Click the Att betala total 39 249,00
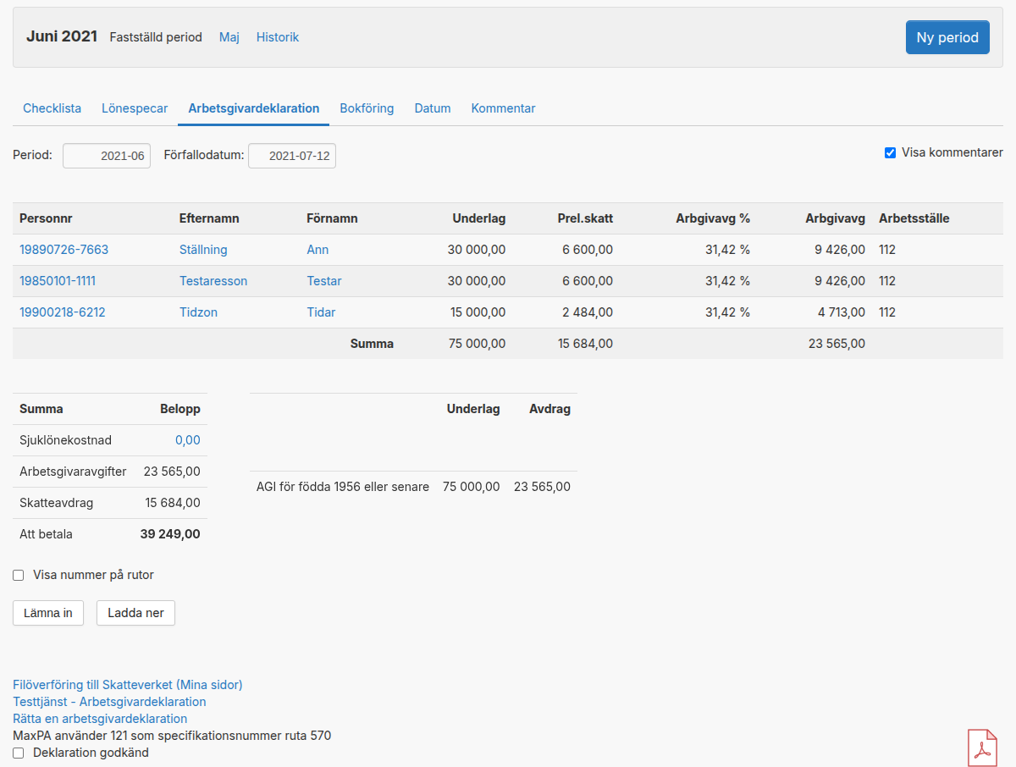Screen dimensions: 1016x767 tap(170, 534)
